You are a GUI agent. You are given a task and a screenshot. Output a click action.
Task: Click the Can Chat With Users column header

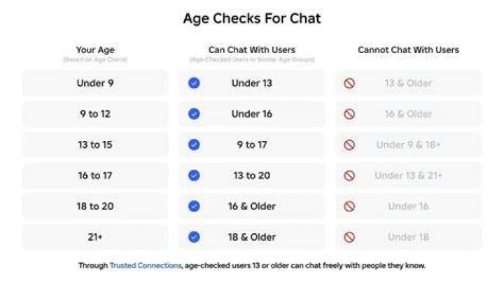point(252,50)
